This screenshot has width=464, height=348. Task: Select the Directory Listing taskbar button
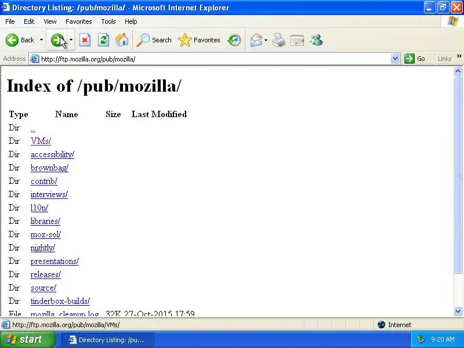coord(108,339)
